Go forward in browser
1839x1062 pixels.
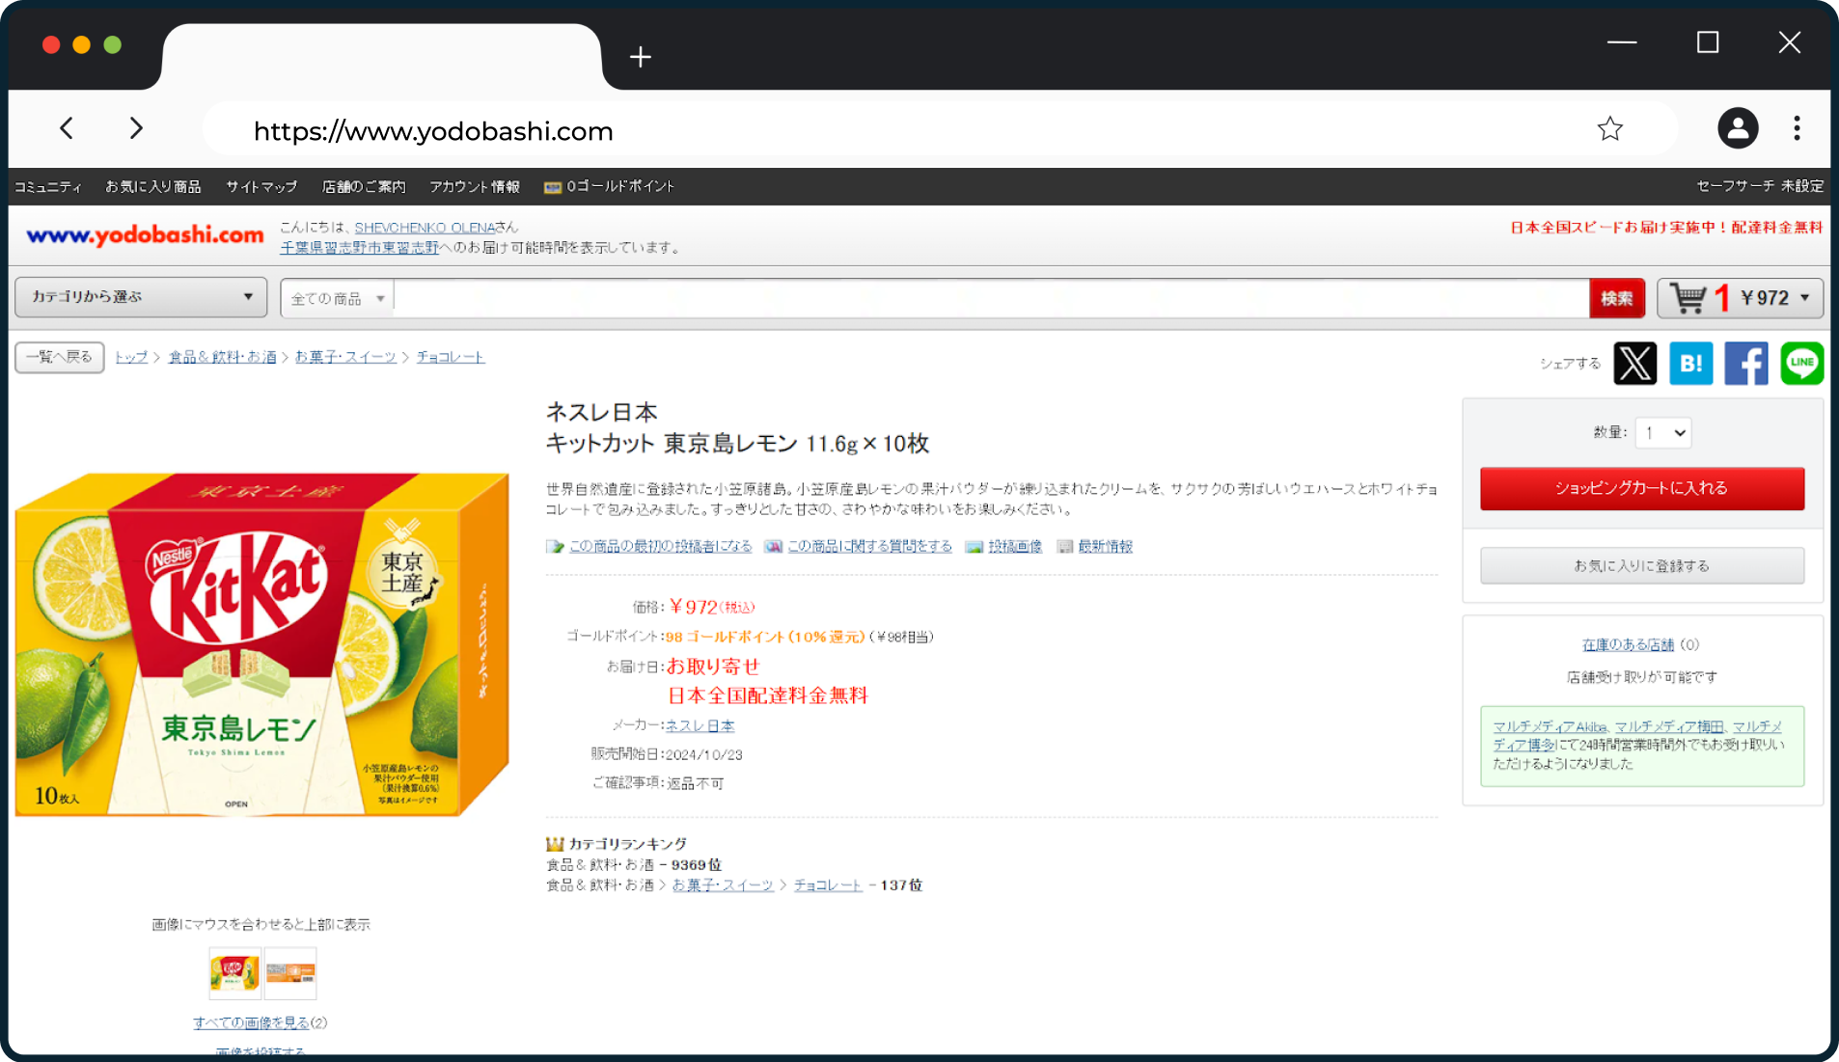(x=136, y=128)
